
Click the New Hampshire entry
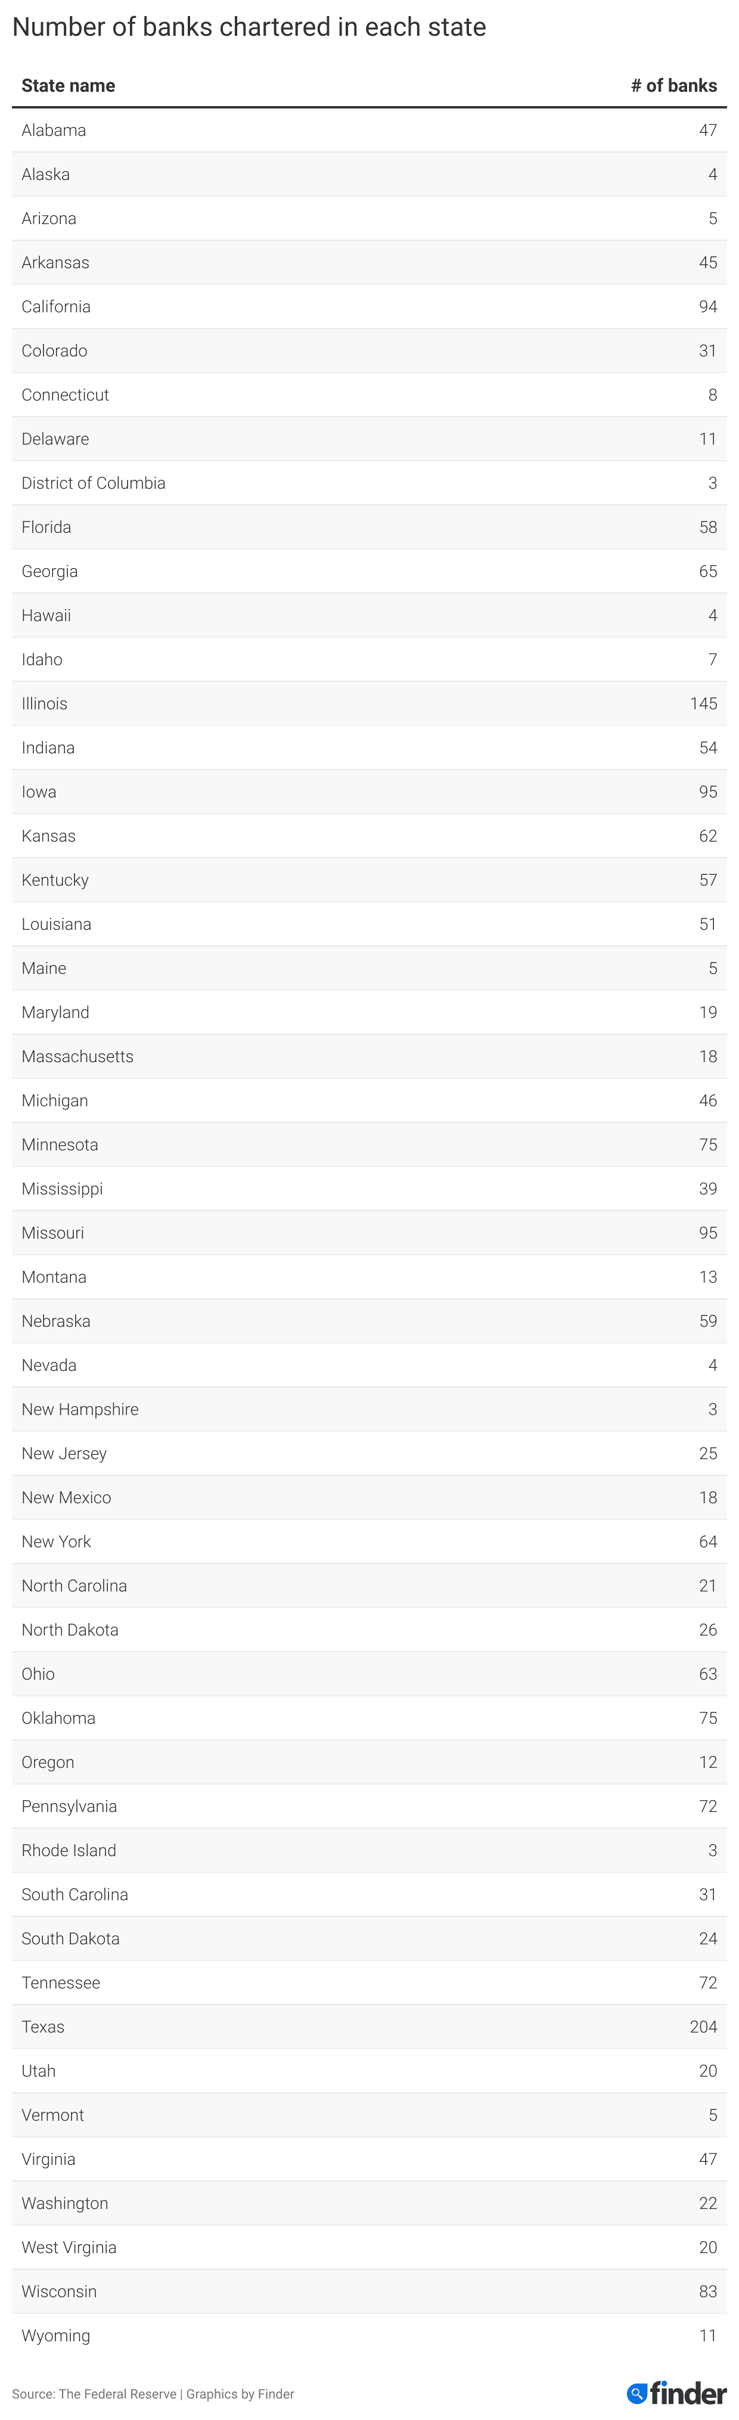pos(80,1409)
